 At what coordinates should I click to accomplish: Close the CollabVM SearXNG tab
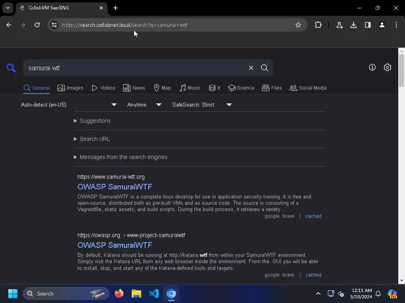coord(101,8)
